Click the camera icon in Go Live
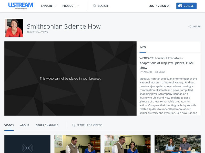205x153 pixels. (x=180, y=6)
